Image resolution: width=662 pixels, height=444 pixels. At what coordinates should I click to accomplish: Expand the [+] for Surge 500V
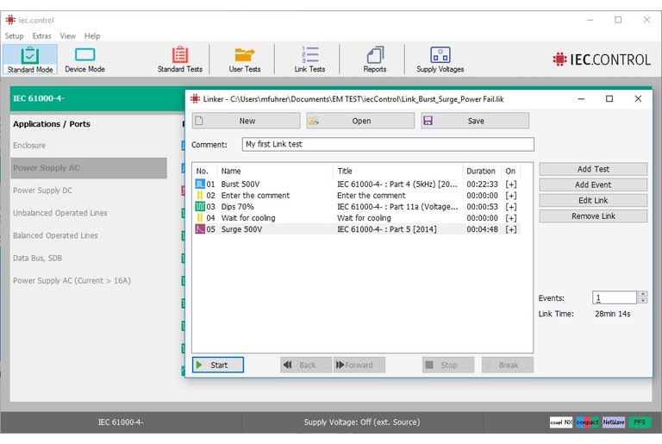511,229
